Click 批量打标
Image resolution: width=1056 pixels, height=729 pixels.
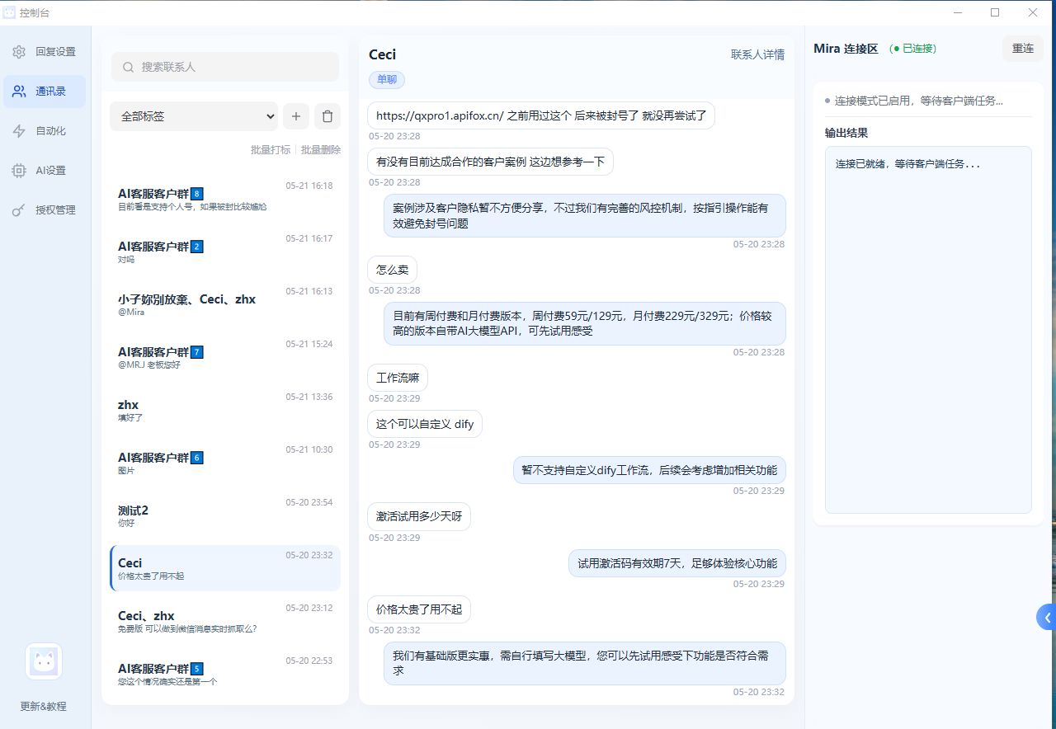tap(271, 150)
